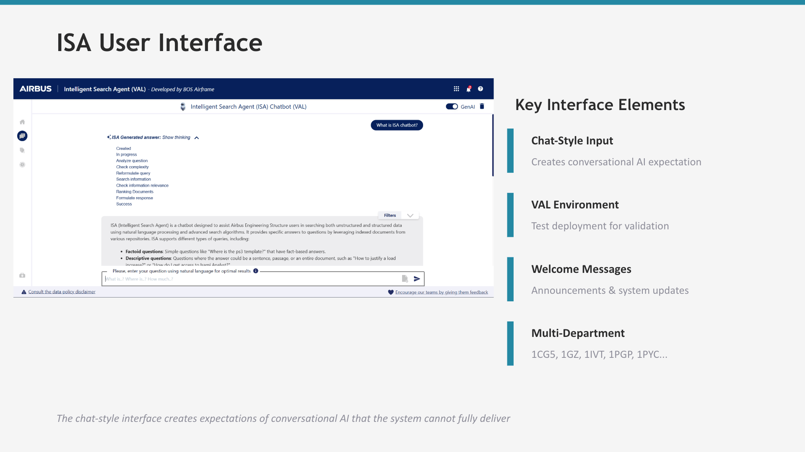Click the 'Success' thinking step
805x452 pixels.
point(124,204)
